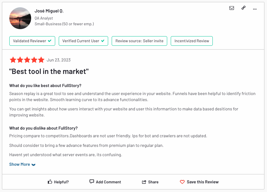Screen dimensions: 267x192
Task: Open José Miguel Q.'s profile picture
Action: coord(20,18)
